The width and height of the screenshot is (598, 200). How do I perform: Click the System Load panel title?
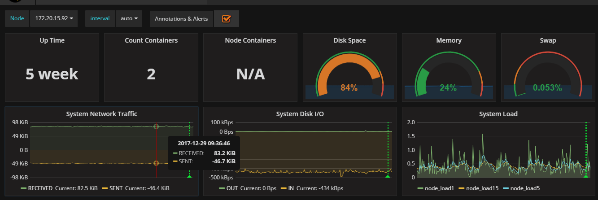pos(498,114)
